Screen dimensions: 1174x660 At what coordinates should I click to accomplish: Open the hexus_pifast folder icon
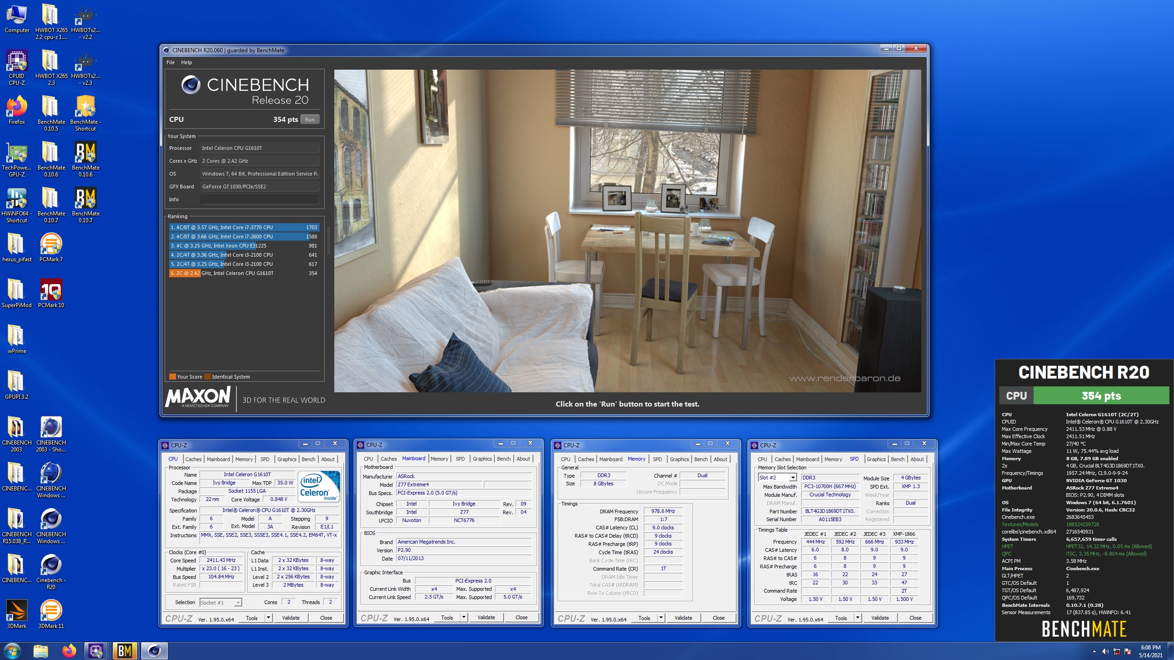[17, 247]
